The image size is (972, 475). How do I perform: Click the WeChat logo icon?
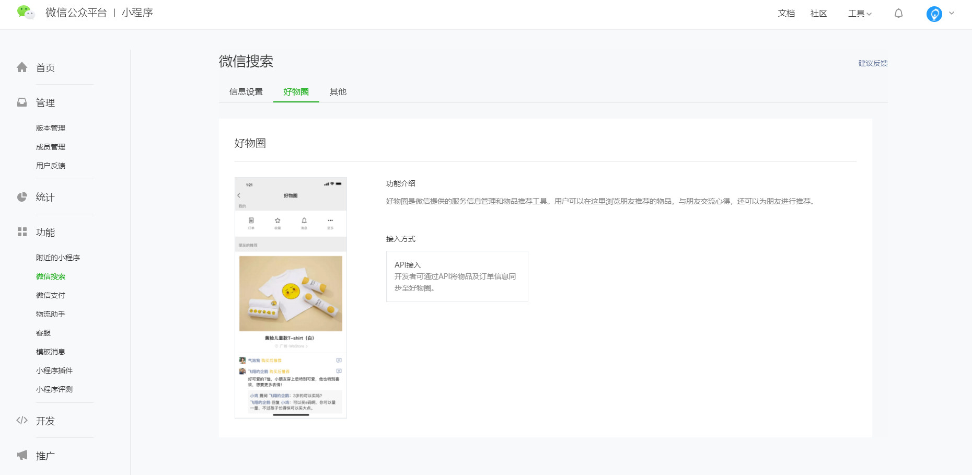(x=26, y=13)
